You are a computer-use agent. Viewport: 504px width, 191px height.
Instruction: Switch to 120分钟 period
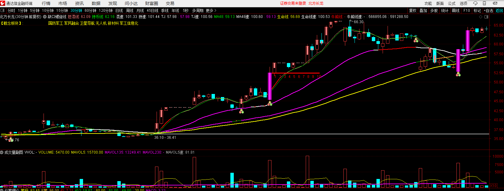click(106, 11)
